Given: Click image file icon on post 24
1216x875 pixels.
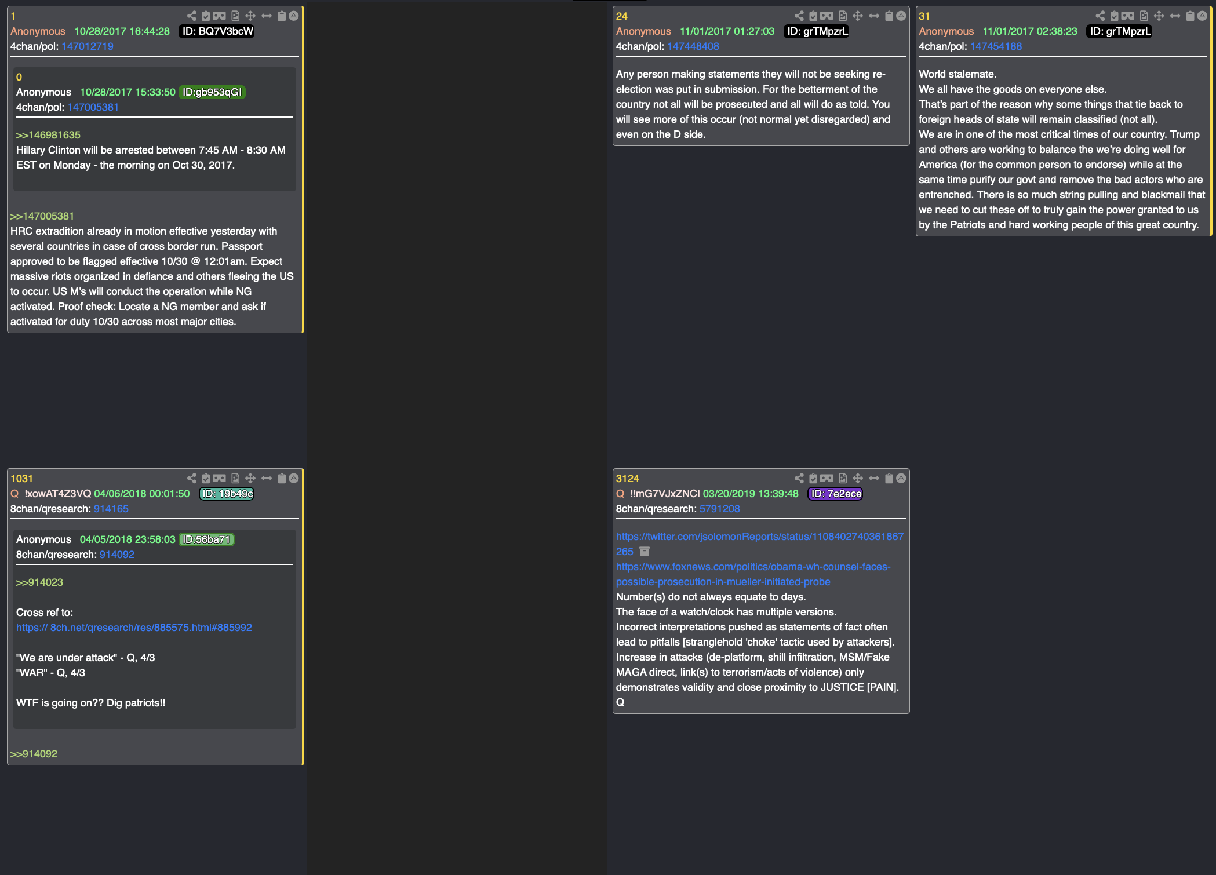Looking at the screenshot, I should 843,16.
